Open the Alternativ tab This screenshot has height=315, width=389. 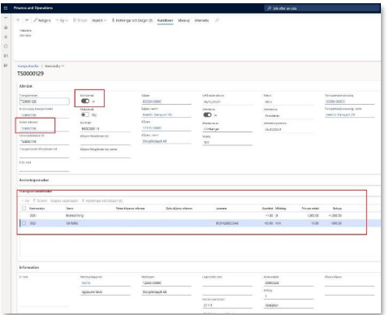pos(201,20)
